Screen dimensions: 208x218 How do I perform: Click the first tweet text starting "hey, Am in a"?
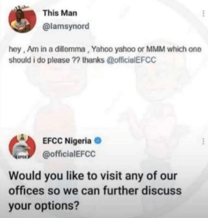pyautogui.click(x=105, y=55)
